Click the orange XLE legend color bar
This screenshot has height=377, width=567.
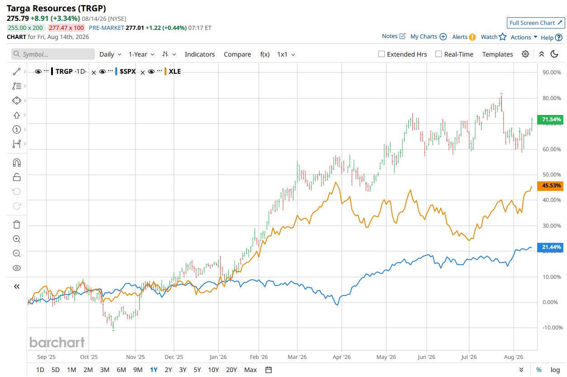tap(165, 72)
